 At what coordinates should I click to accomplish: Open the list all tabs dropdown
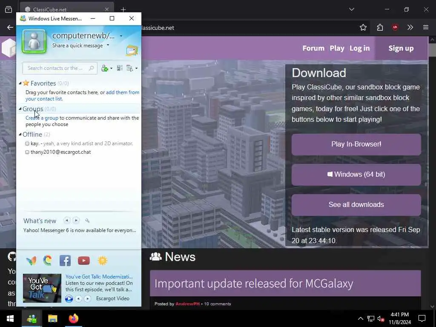[351, 9]
